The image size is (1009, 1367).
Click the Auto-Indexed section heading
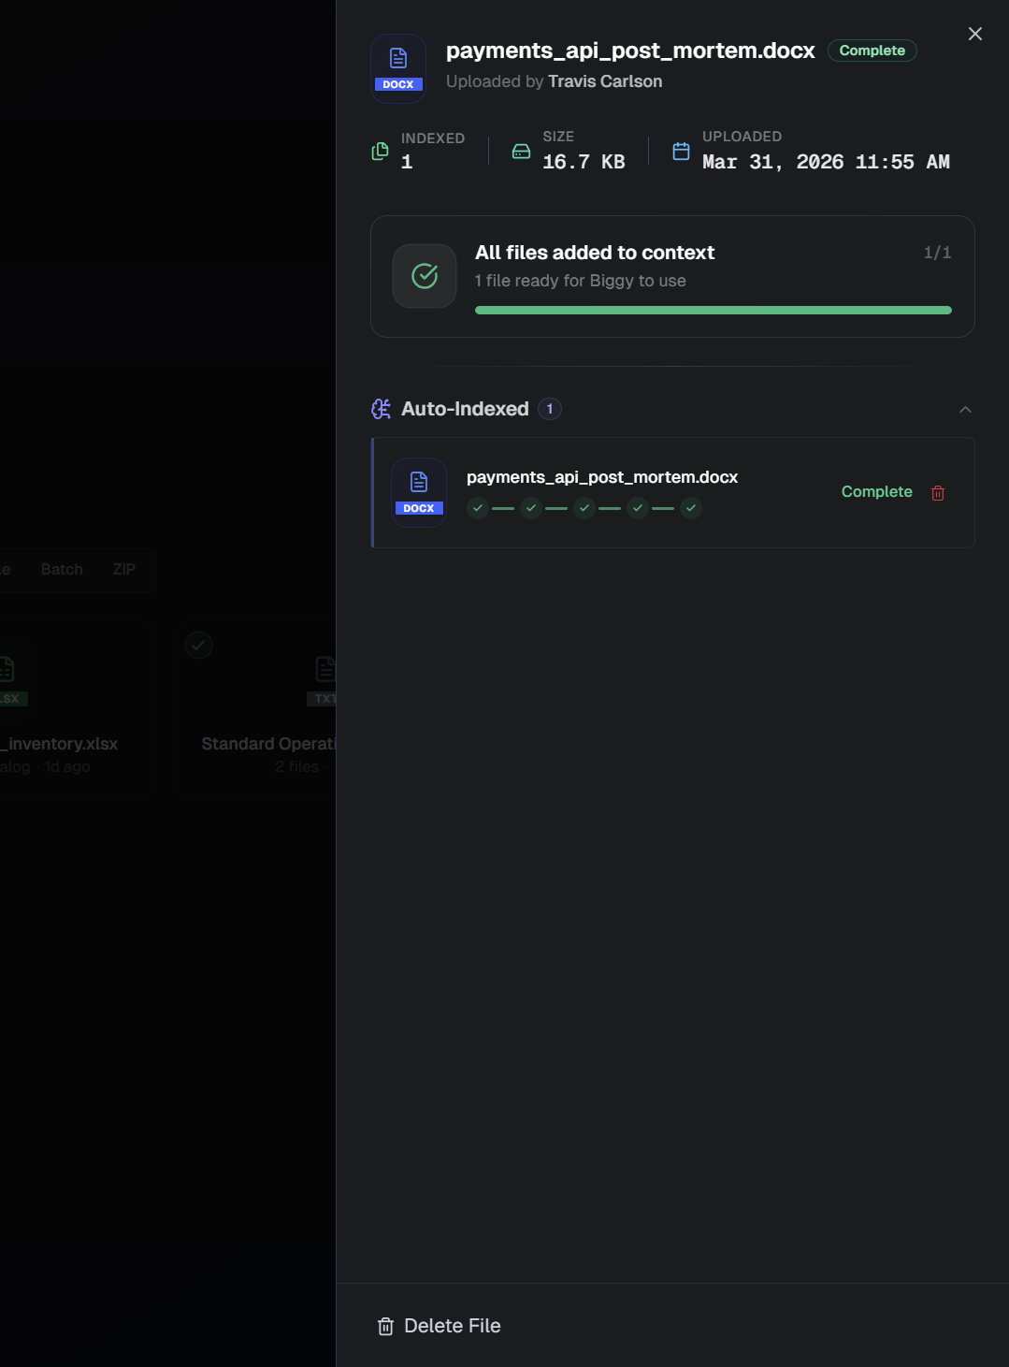click(465, 409)
